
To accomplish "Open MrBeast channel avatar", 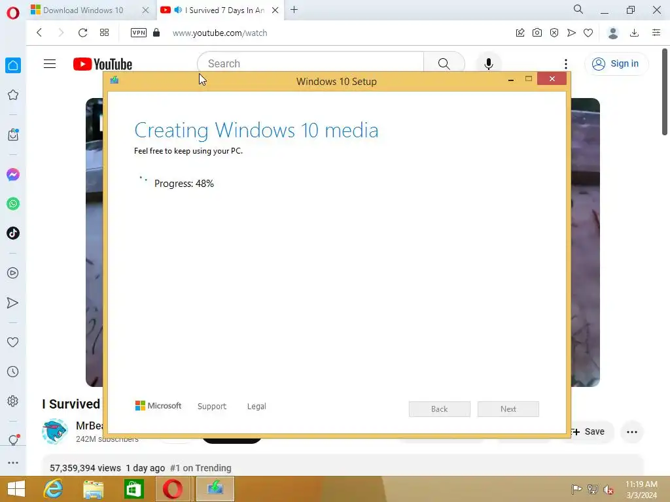I will tap(55, 431).
